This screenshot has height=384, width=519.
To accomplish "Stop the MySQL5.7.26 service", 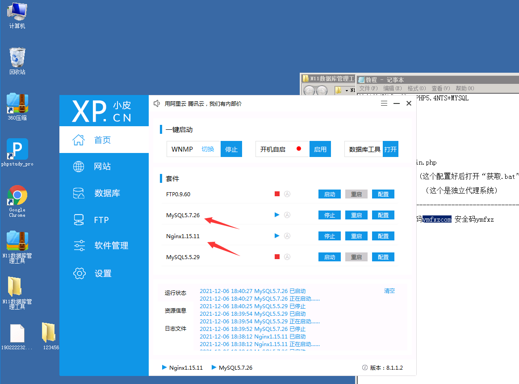I will (329, 215).
